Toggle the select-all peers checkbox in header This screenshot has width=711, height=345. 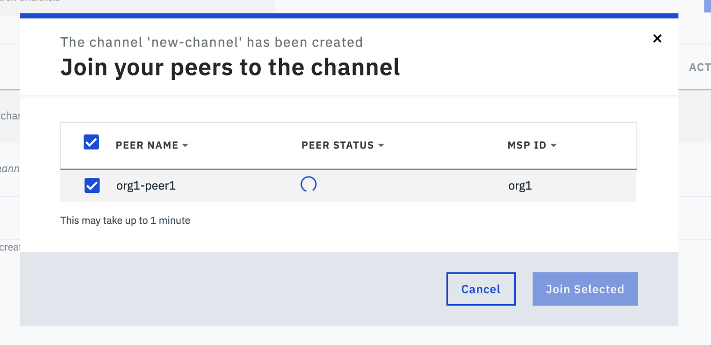[x=92, y=142]
